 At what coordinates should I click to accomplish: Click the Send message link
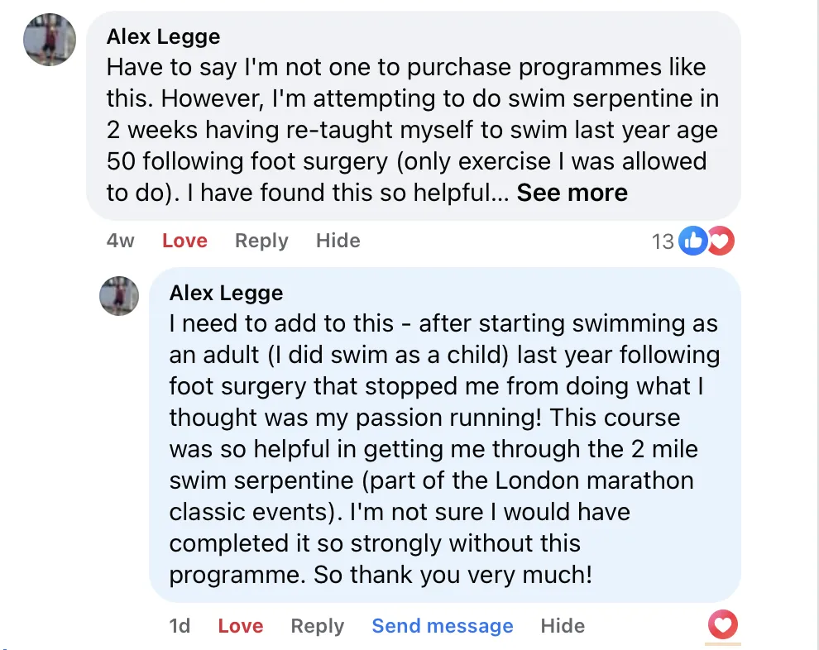pos(442,626)
